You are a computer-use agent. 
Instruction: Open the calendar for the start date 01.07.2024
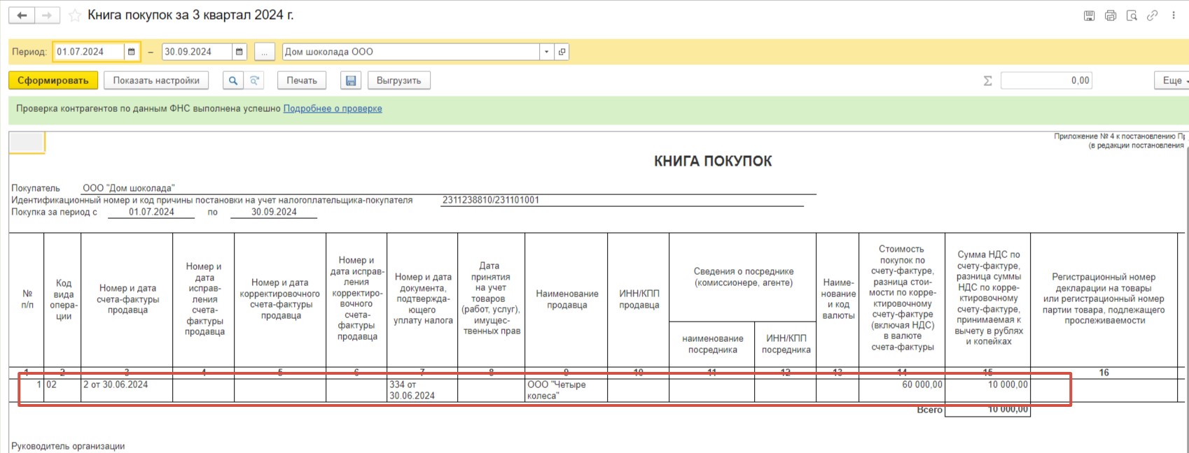pos(132,52)
